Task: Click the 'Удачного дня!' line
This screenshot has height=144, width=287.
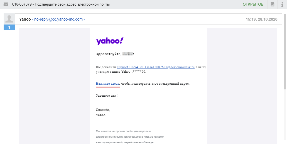Action: pos(107,96)
